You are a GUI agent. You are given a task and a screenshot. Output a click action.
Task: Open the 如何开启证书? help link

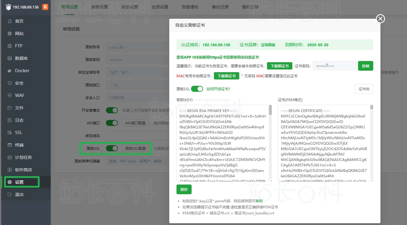coord(218,89)
